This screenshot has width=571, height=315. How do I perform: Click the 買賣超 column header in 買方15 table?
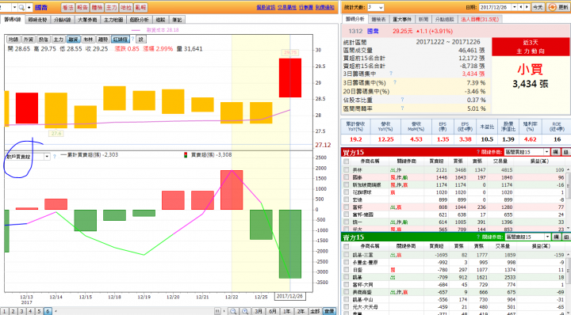(436, 161)
